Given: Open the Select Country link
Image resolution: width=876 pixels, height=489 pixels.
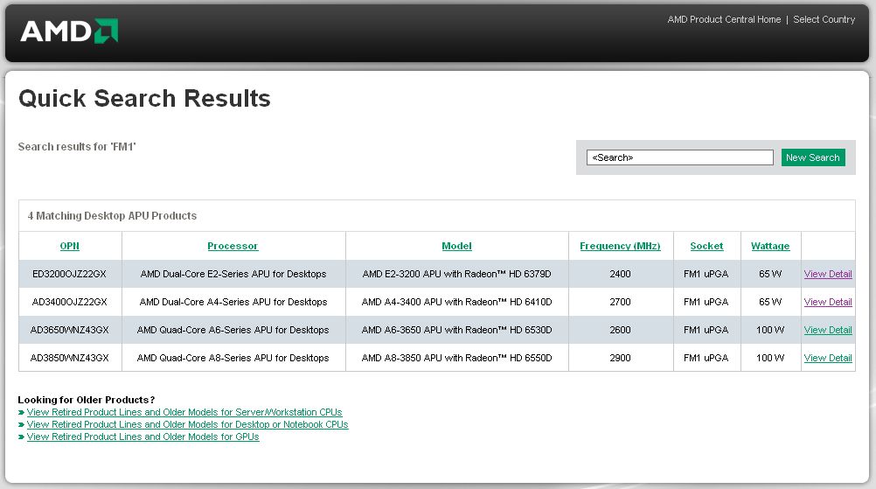Looking at the screenshot, I should 824,19.
